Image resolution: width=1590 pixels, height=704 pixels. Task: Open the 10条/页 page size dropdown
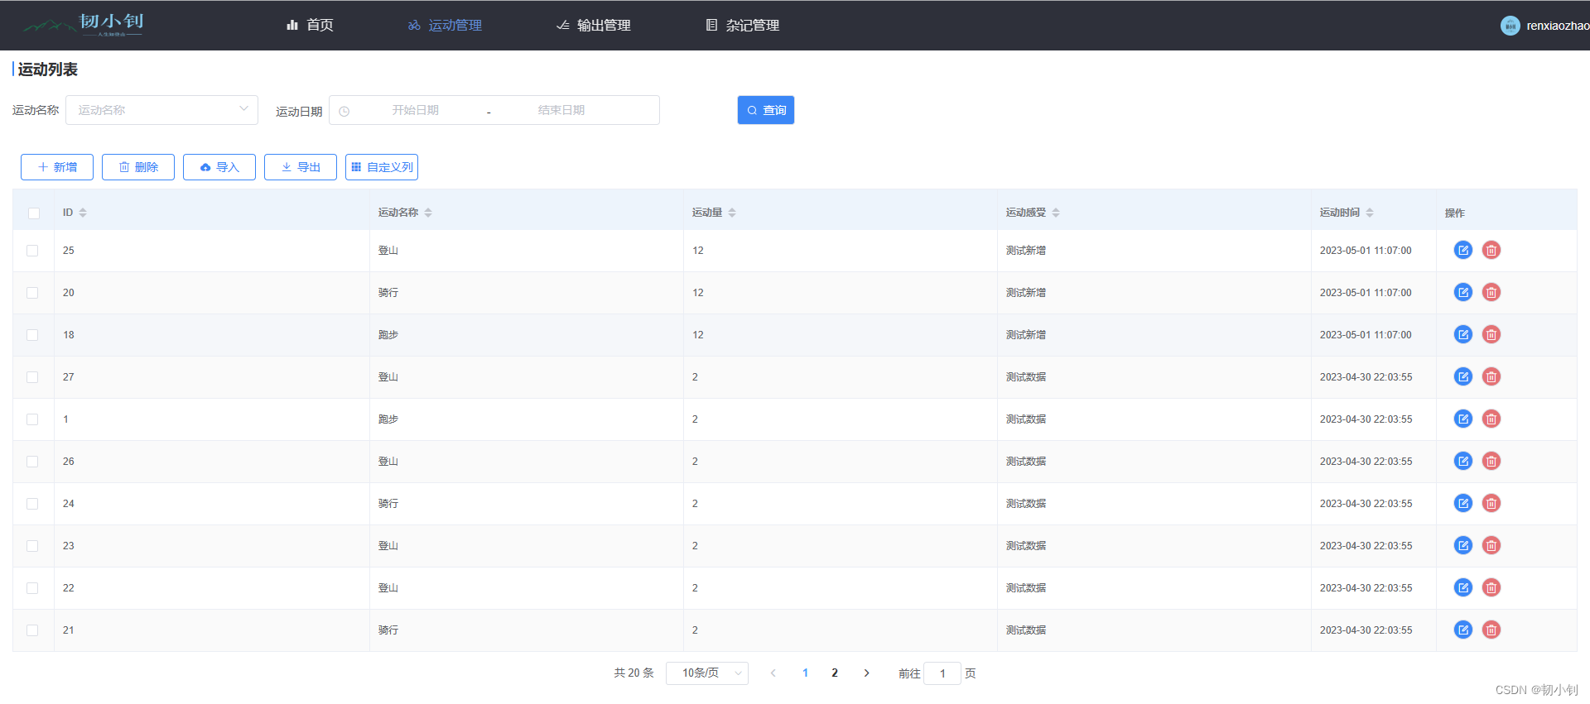(706, 673)
